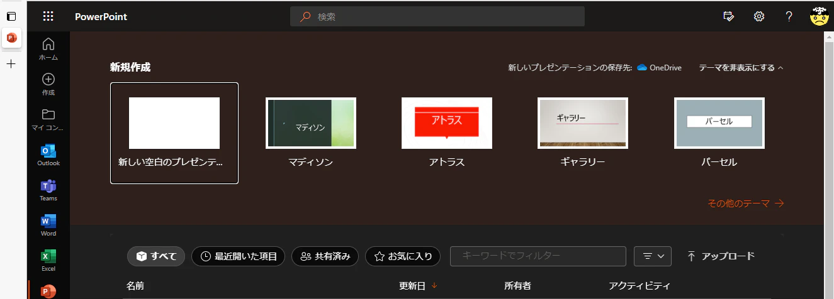
Task: Choose the パーセル theme thumbnail
Action: [719, 123]
